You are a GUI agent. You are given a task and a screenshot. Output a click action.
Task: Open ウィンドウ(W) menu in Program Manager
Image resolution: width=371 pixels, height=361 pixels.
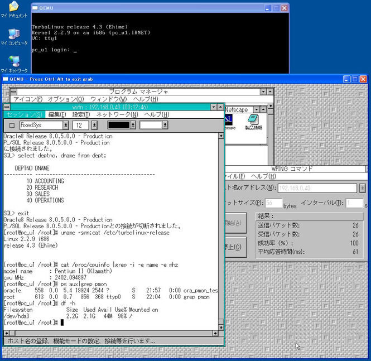point(109,99)
